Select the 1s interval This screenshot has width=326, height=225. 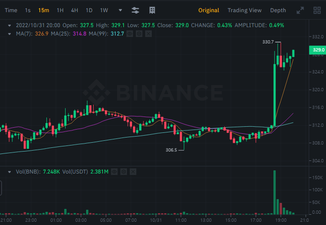(28, 10)
